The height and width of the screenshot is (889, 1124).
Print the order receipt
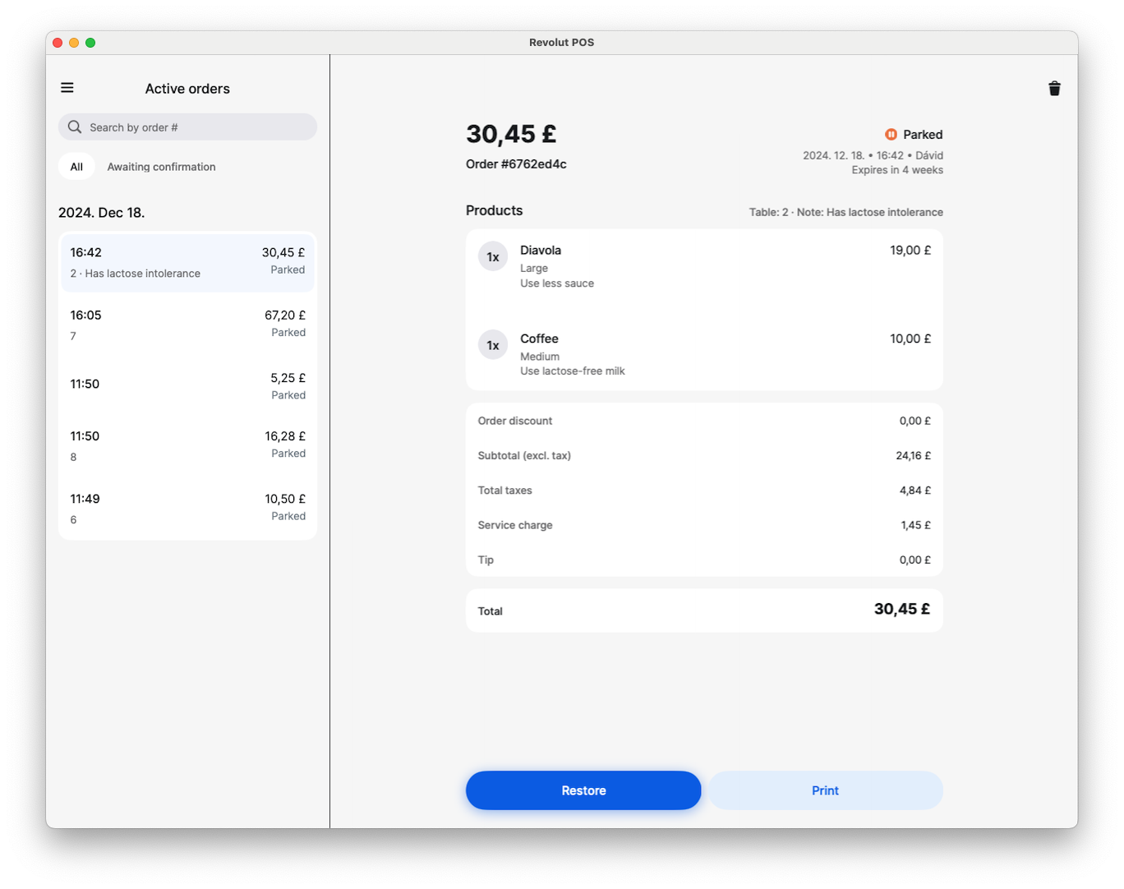point(825,790)
